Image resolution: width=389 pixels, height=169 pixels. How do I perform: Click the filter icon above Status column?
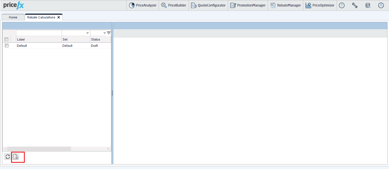(x=109, y=33)
